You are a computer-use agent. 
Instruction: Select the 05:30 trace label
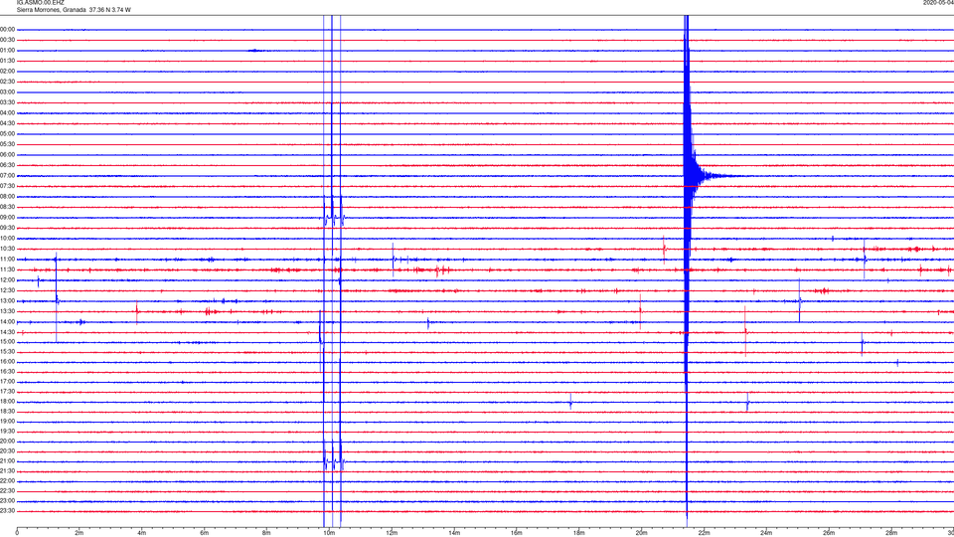[7, 144]
